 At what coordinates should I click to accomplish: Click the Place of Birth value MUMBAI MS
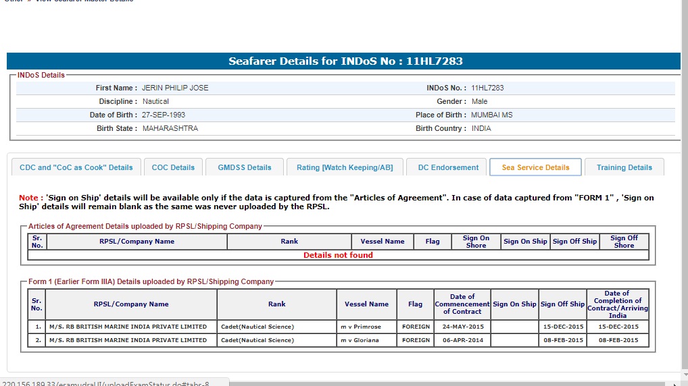coord(491,115)
